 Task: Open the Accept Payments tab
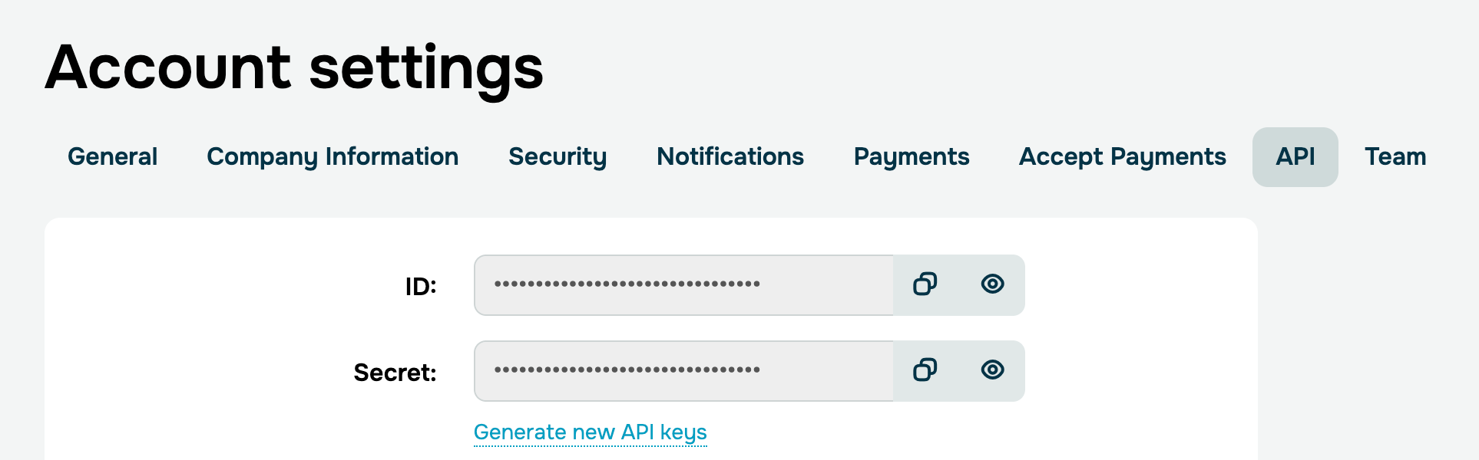pos(1122,157)
